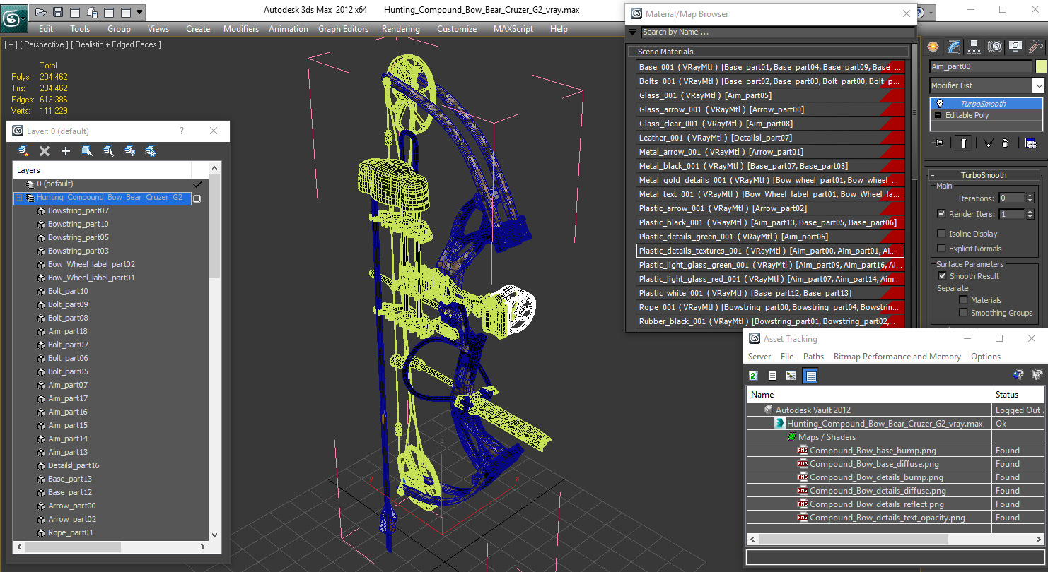Click Select Highlighted Objects and Layers icon
This screenshot has height=572, width=1048.
pos(87,151)
